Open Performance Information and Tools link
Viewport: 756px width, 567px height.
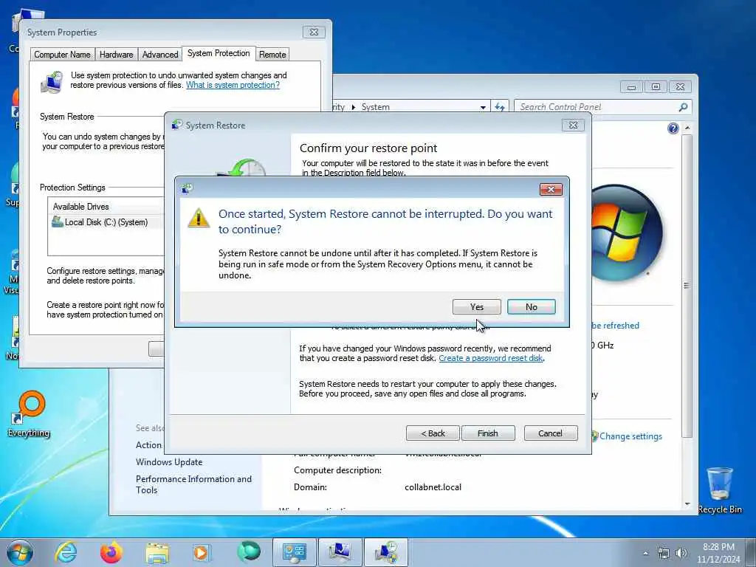point(194,484)
